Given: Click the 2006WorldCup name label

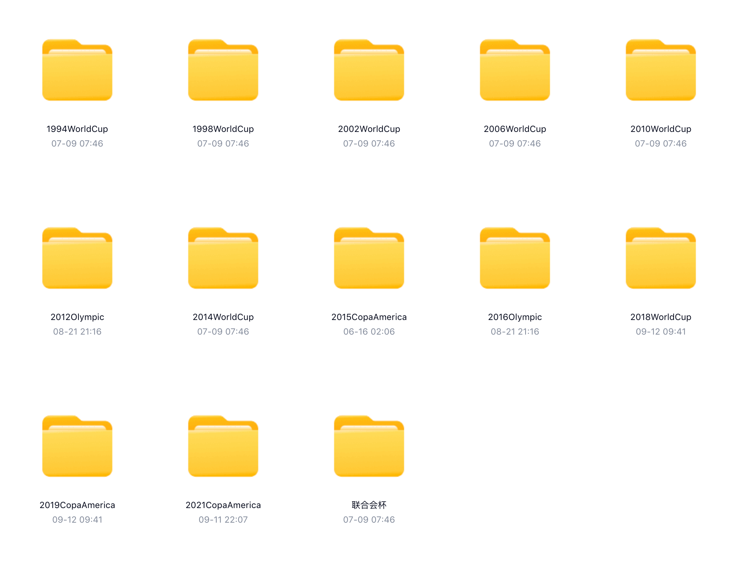Looking at the screenshot, I should [x=515, y=129].
